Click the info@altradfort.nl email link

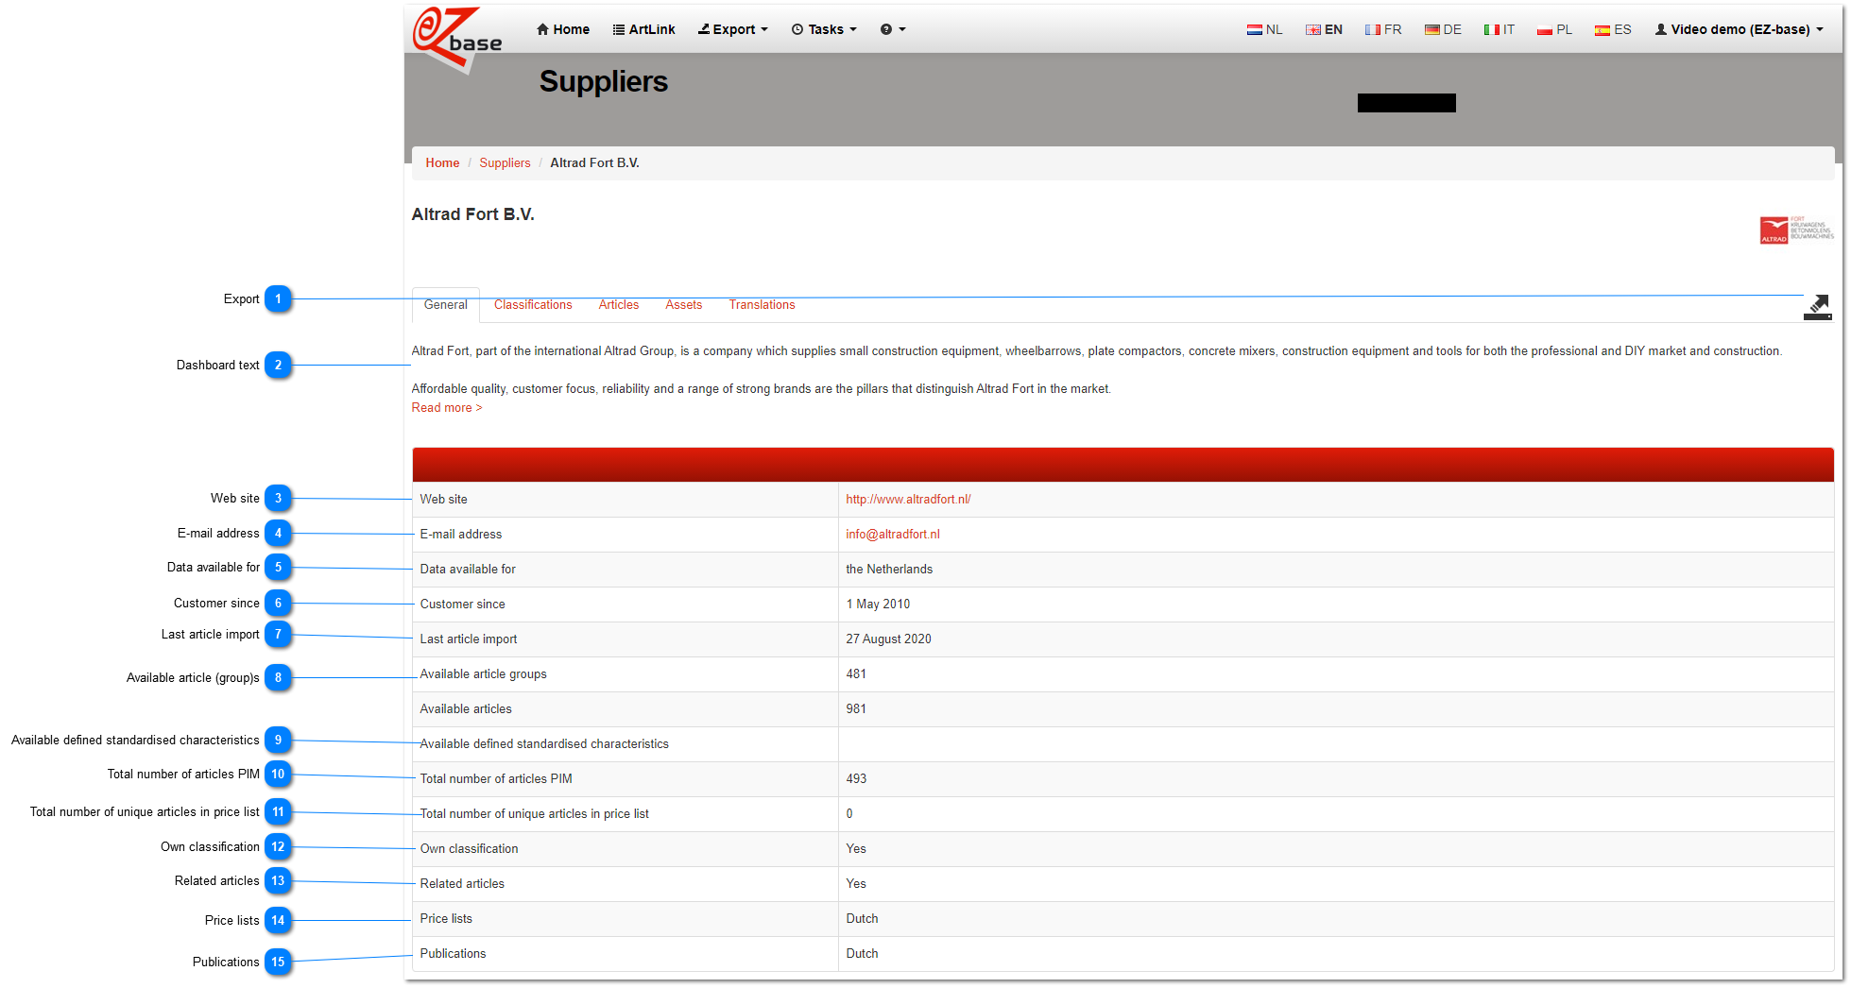click(x=893, y=535)
